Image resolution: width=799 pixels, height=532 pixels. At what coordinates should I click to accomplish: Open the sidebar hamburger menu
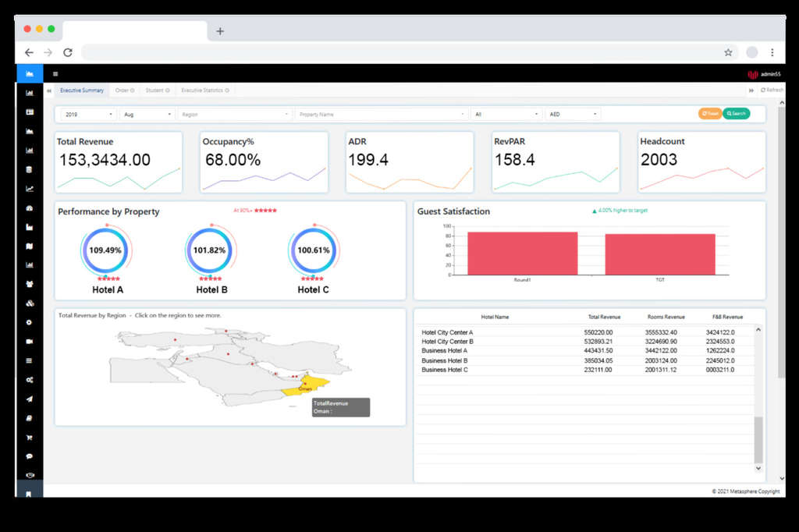(55, 73)
